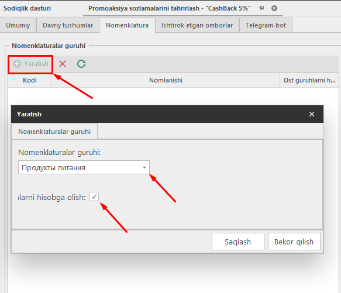Close the Promoaksiya editing tab
Viewport: 341px width, 293px height.
[274, 8]
